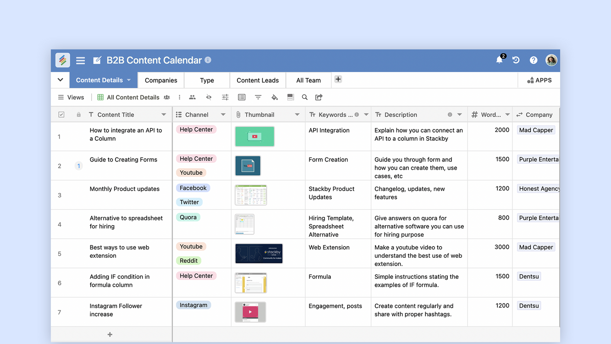Open the notifications bell
This screenshot has width=611, height=344.
coord(500,60)
